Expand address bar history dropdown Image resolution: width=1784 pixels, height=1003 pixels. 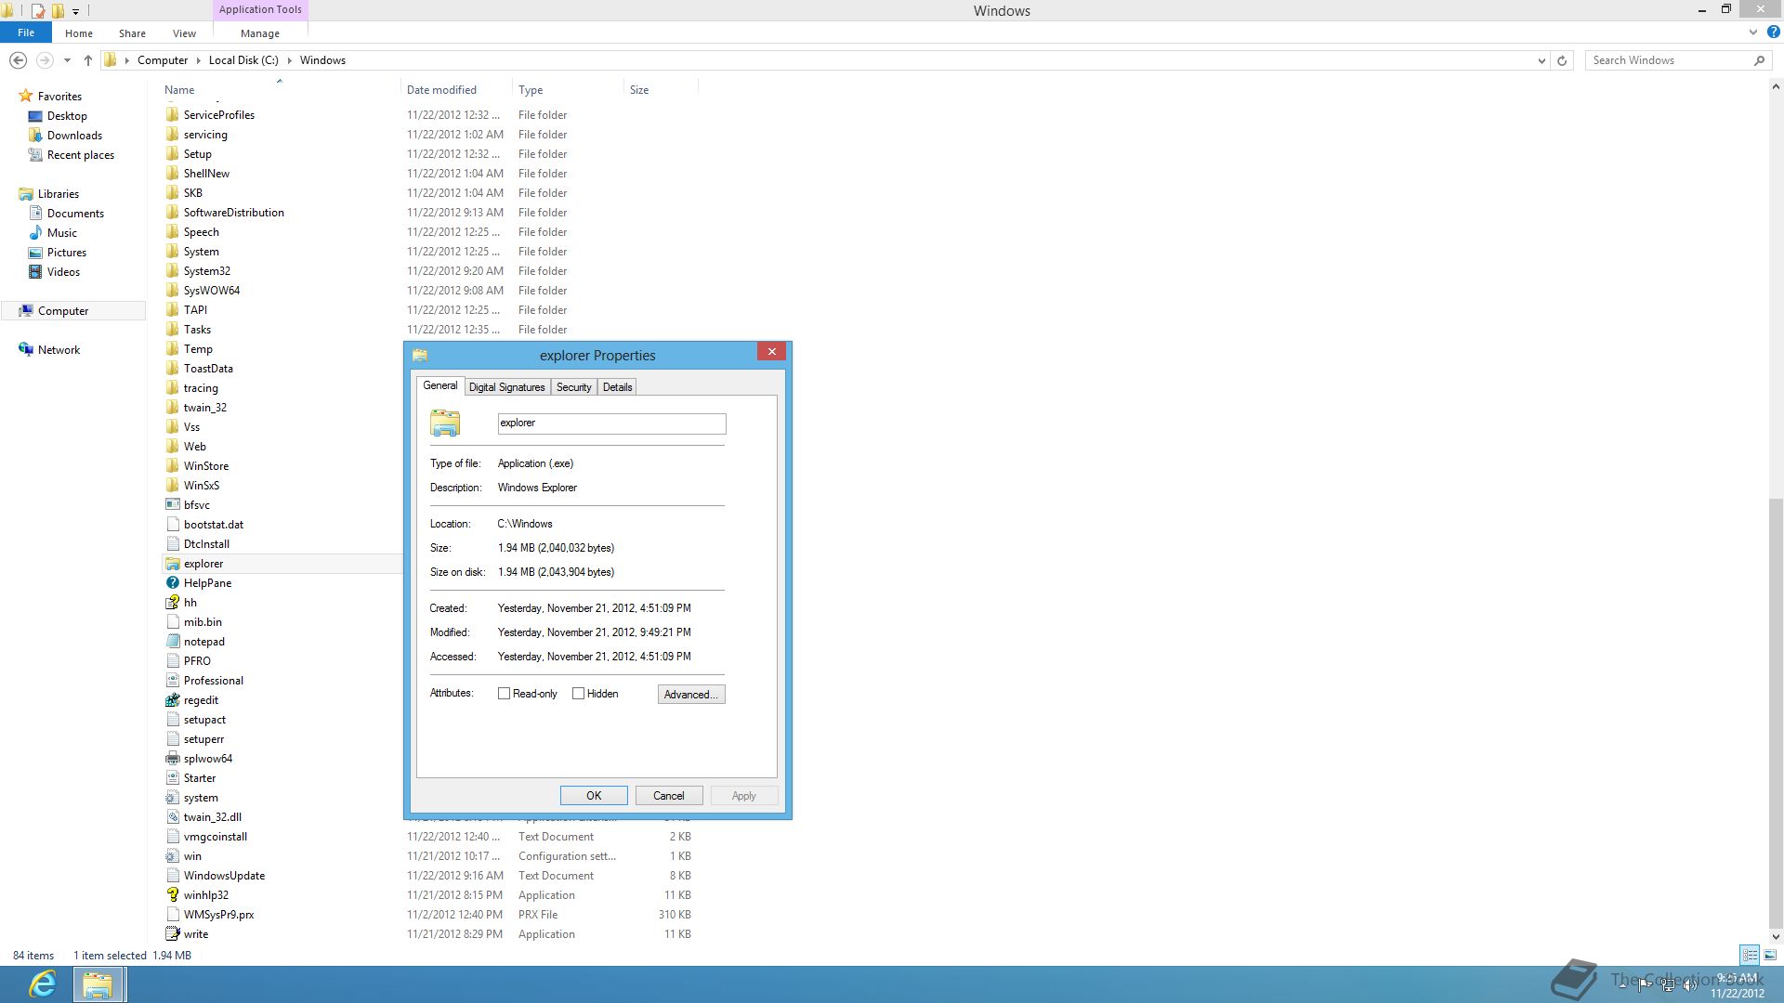click(x=1541, y=60)
